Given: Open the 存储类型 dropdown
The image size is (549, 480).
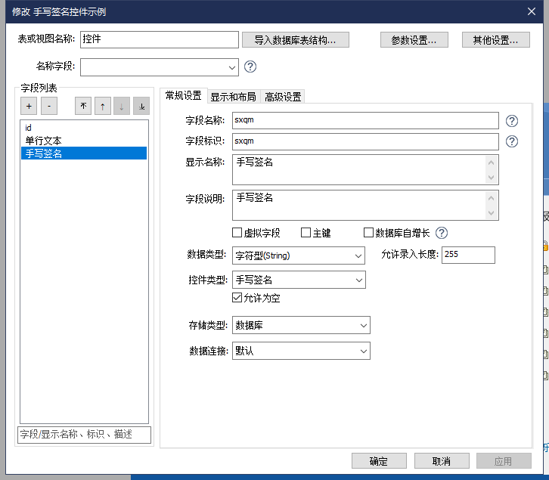Looking at the screenshot, I should click(x=302, y=325).
